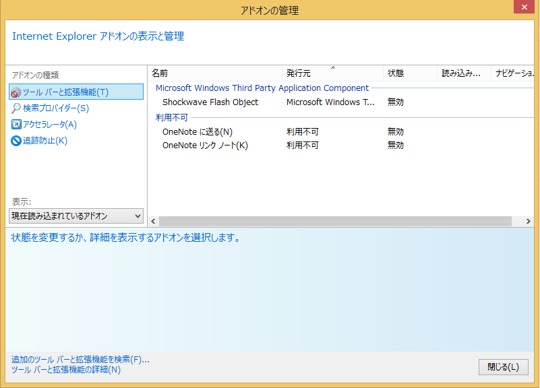Click 無効 status of Shockwave Flash Object

pyautogui.click(x=395, y=102)
